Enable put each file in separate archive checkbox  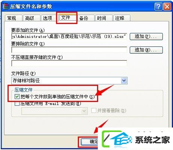[17, 97]
